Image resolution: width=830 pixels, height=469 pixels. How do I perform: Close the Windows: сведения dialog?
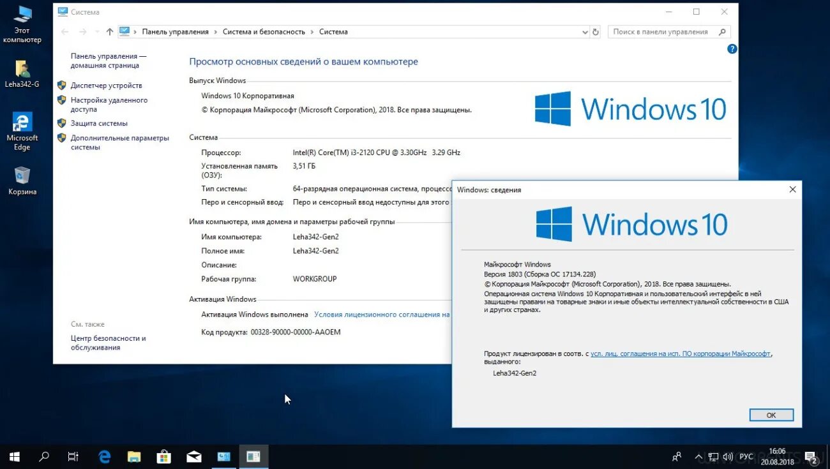pyautogui.click(x=792, y=190)
